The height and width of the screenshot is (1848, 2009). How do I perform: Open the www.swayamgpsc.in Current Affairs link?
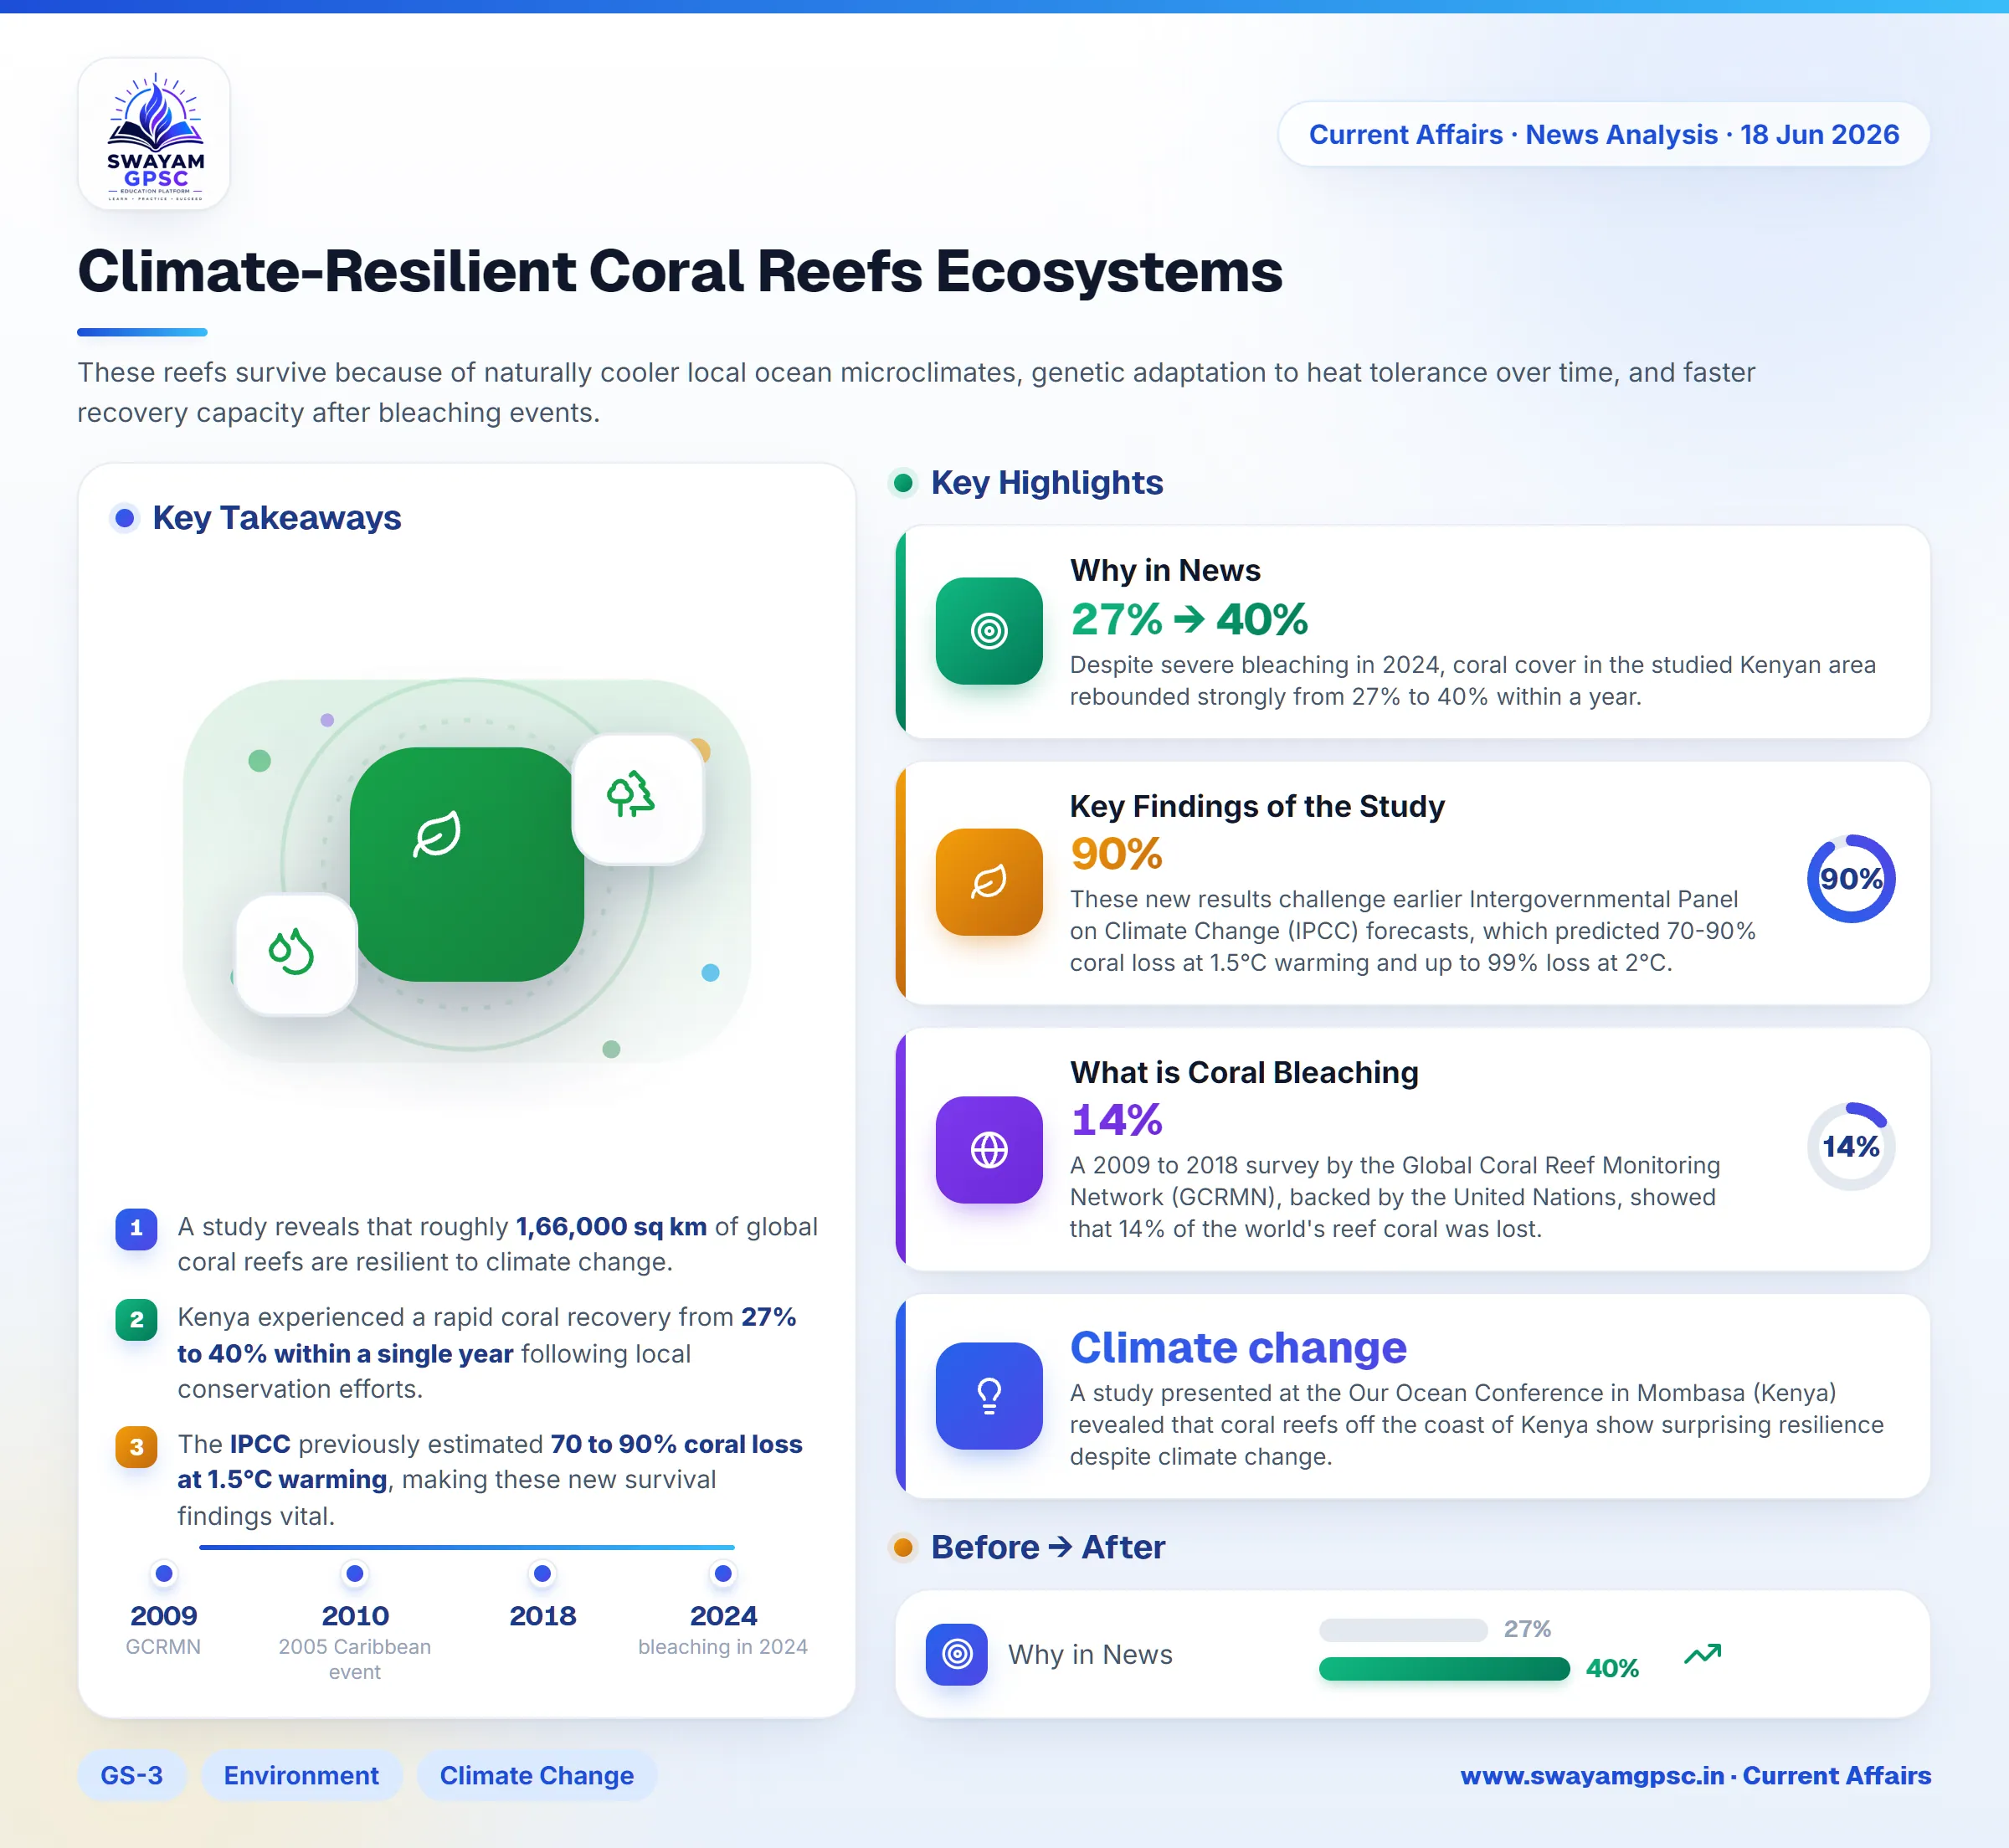[1695, 1776]
